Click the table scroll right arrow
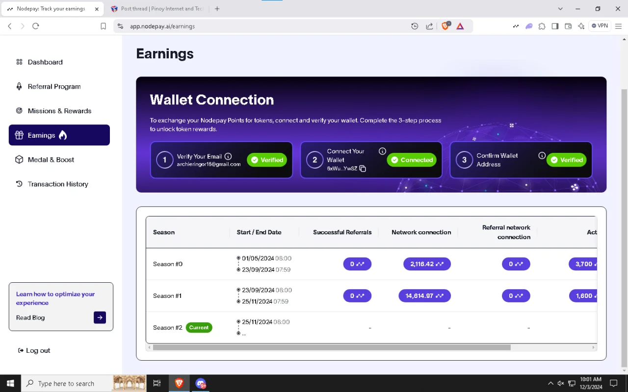Image resolution: width=628 pixels, height=392 pixels. (594, 347)
